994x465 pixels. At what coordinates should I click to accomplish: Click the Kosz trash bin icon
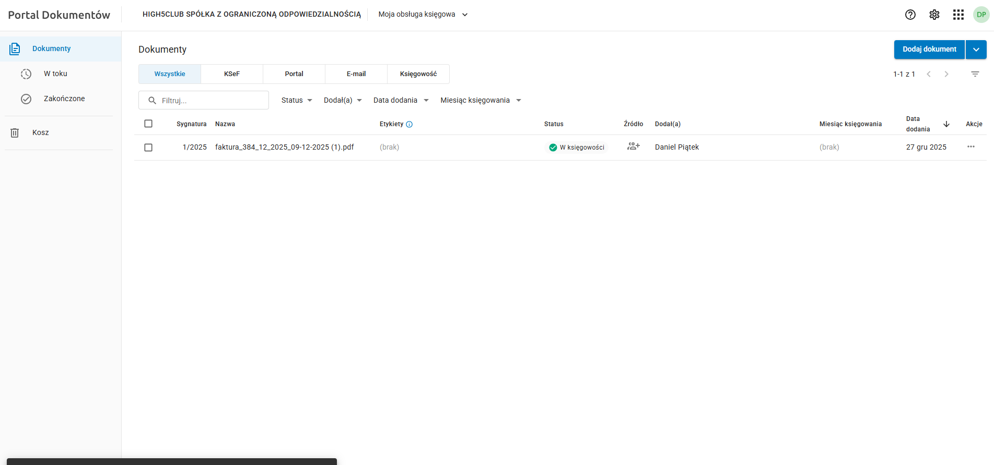coord(15,133)
